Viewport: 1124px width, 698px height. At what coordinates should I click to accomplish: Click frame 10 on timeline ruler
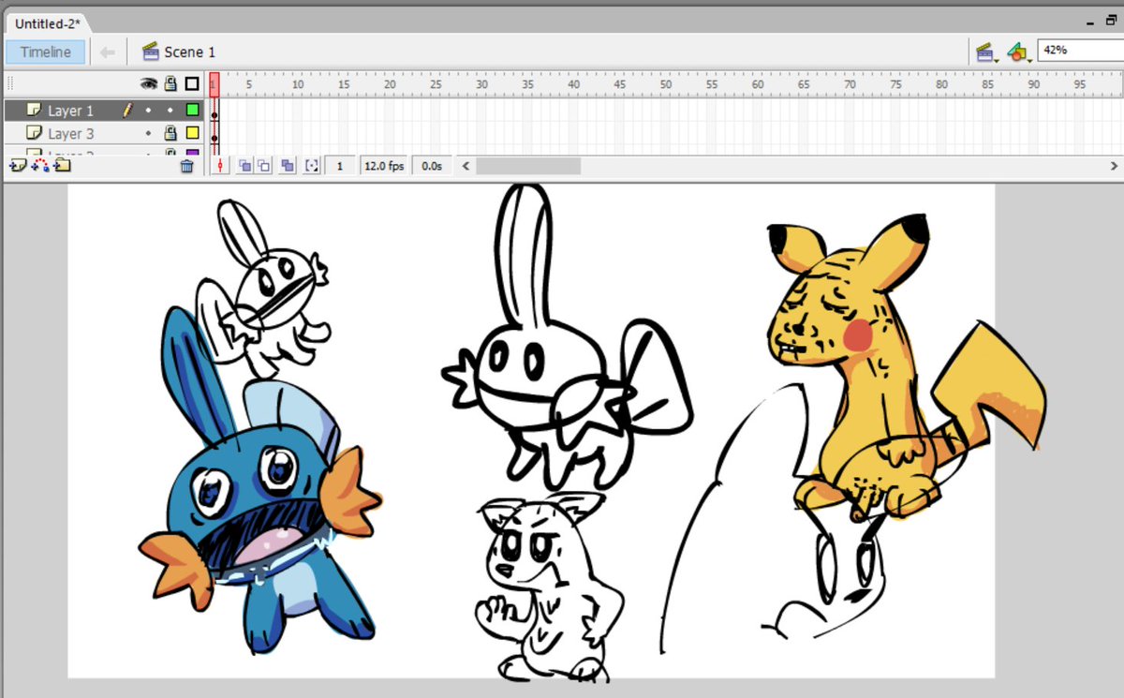pos(298,84)
